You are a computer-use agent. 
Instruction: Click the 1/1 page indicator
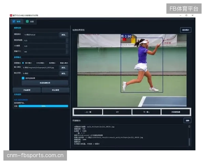[117, 112]
